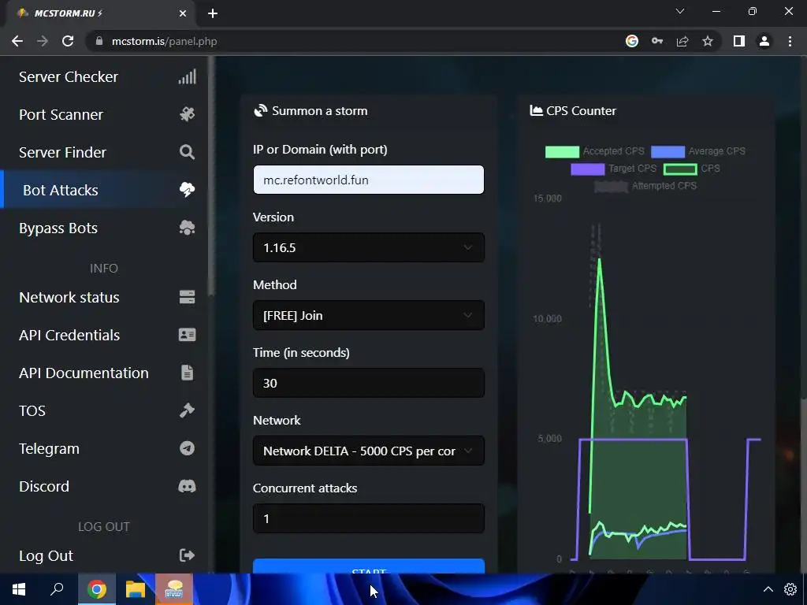Screen dimensions: 807x605
Task: Go back using the browser back arrow
Action: (17, 41)
